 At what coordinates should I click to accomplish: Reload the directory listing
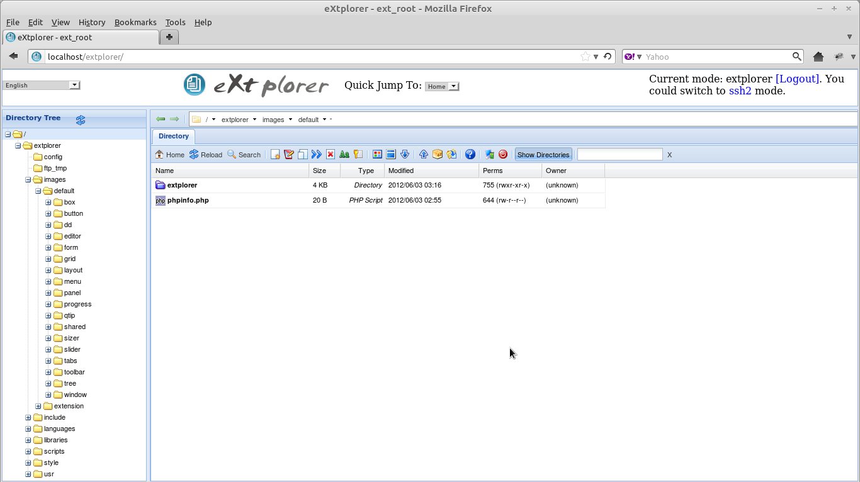(x=205, y=155)
